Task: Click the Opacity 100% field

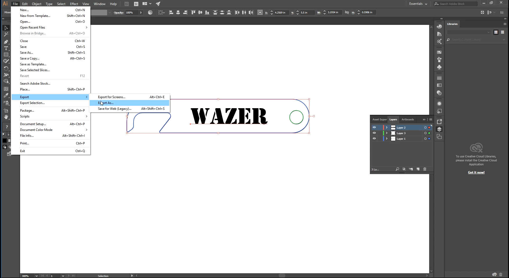Action: [132, 12]
